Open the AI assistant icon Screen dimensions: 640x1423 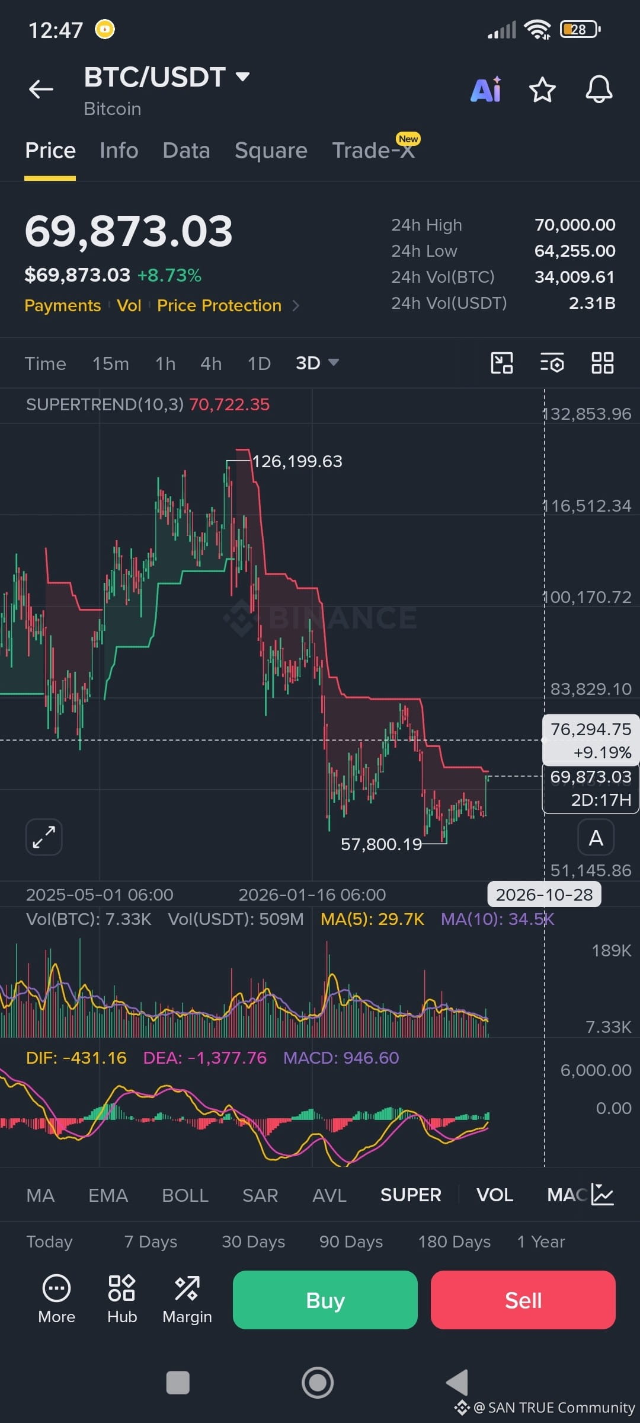pyautogui.click(x=486, y=90)
